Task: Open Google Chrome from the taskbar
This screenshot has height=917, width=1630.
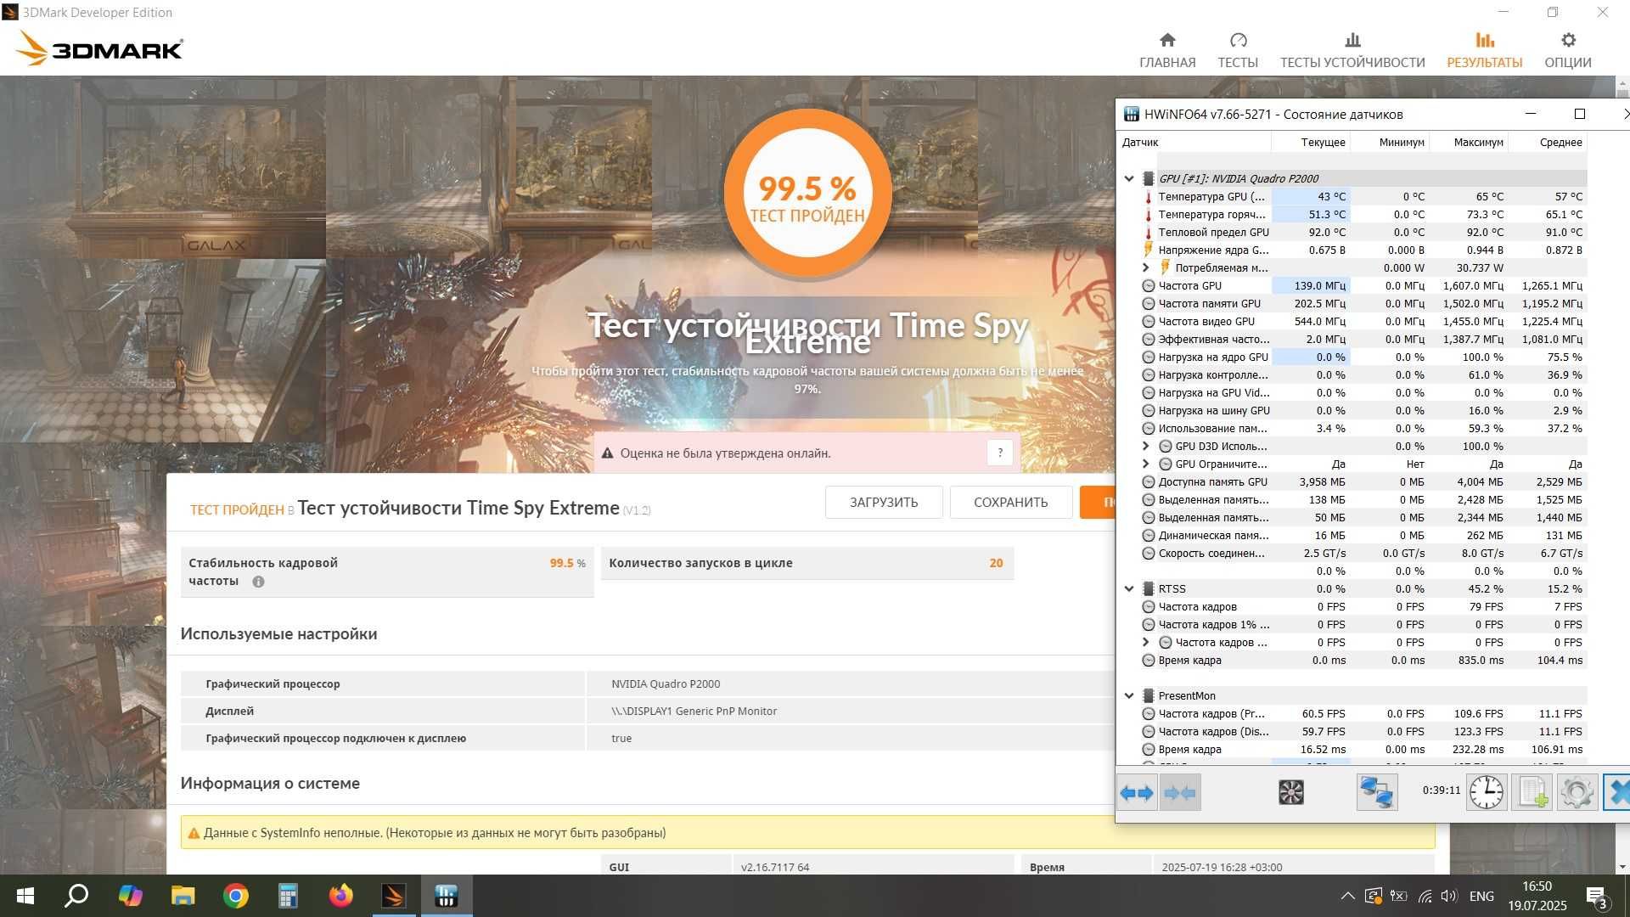Action: point(236,896)
